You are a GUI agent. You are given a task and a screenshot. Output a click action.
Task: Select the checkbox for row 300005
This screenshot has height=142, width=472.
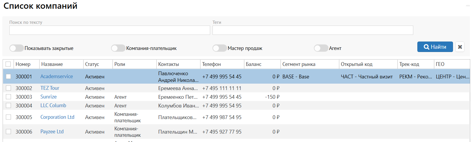pos(8,117)
